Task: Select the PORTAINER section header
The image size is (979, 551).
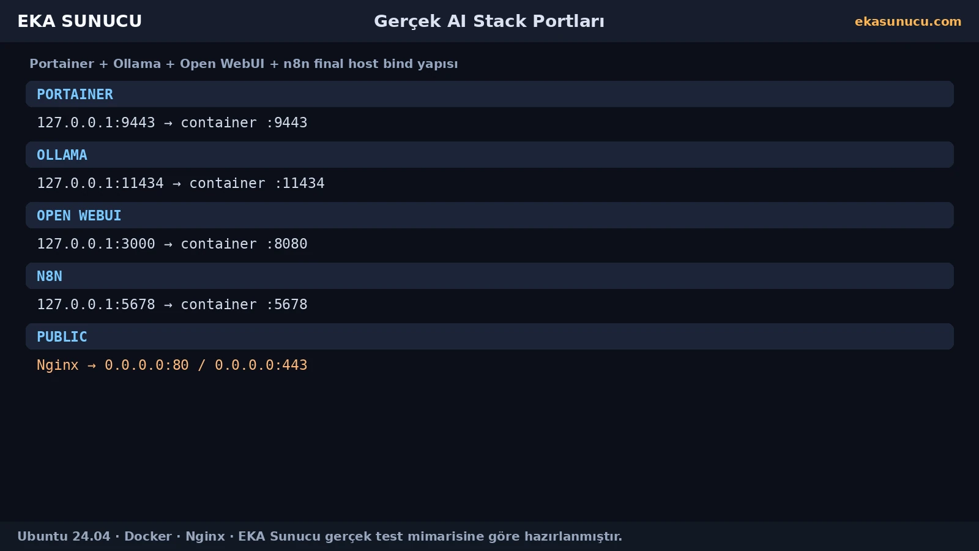Action: [x=489, y=94]
